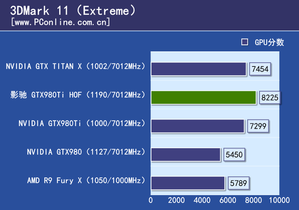Click the GPU分数 legend label
299x210 pixels.
(269, 42)
